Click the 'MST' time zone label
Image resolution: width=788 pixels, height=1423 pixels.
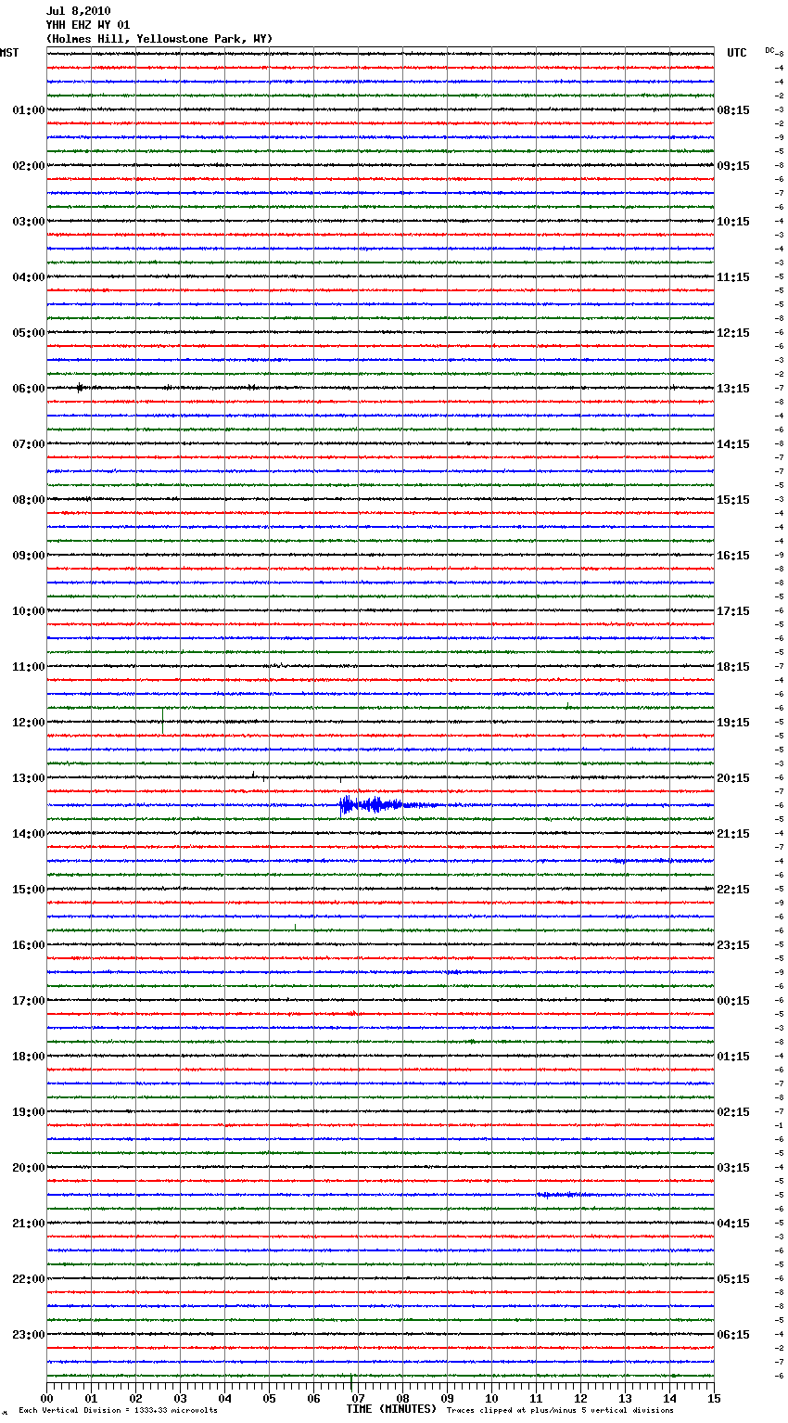[x=9, y=54]
